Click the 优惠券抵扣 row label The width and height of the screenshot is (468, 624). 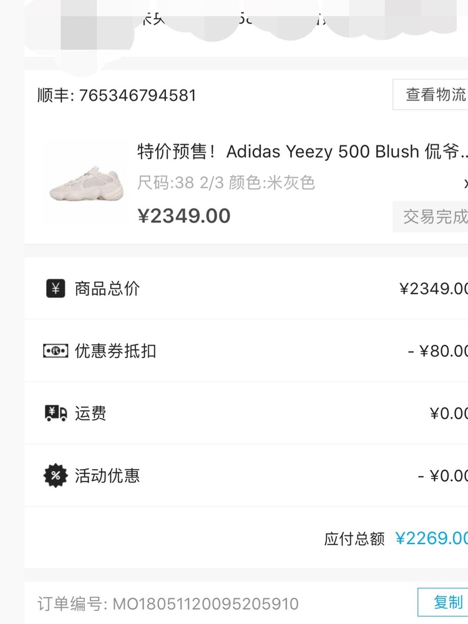click(115, 351)
